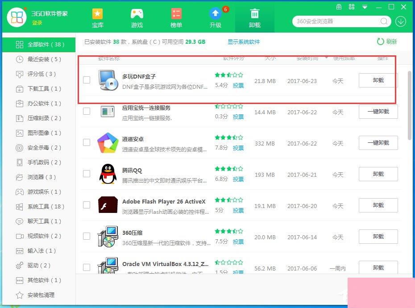Open 游戏娱乐 (1) category icon
This screenshot has height=308, width=415.
[20, 192]
